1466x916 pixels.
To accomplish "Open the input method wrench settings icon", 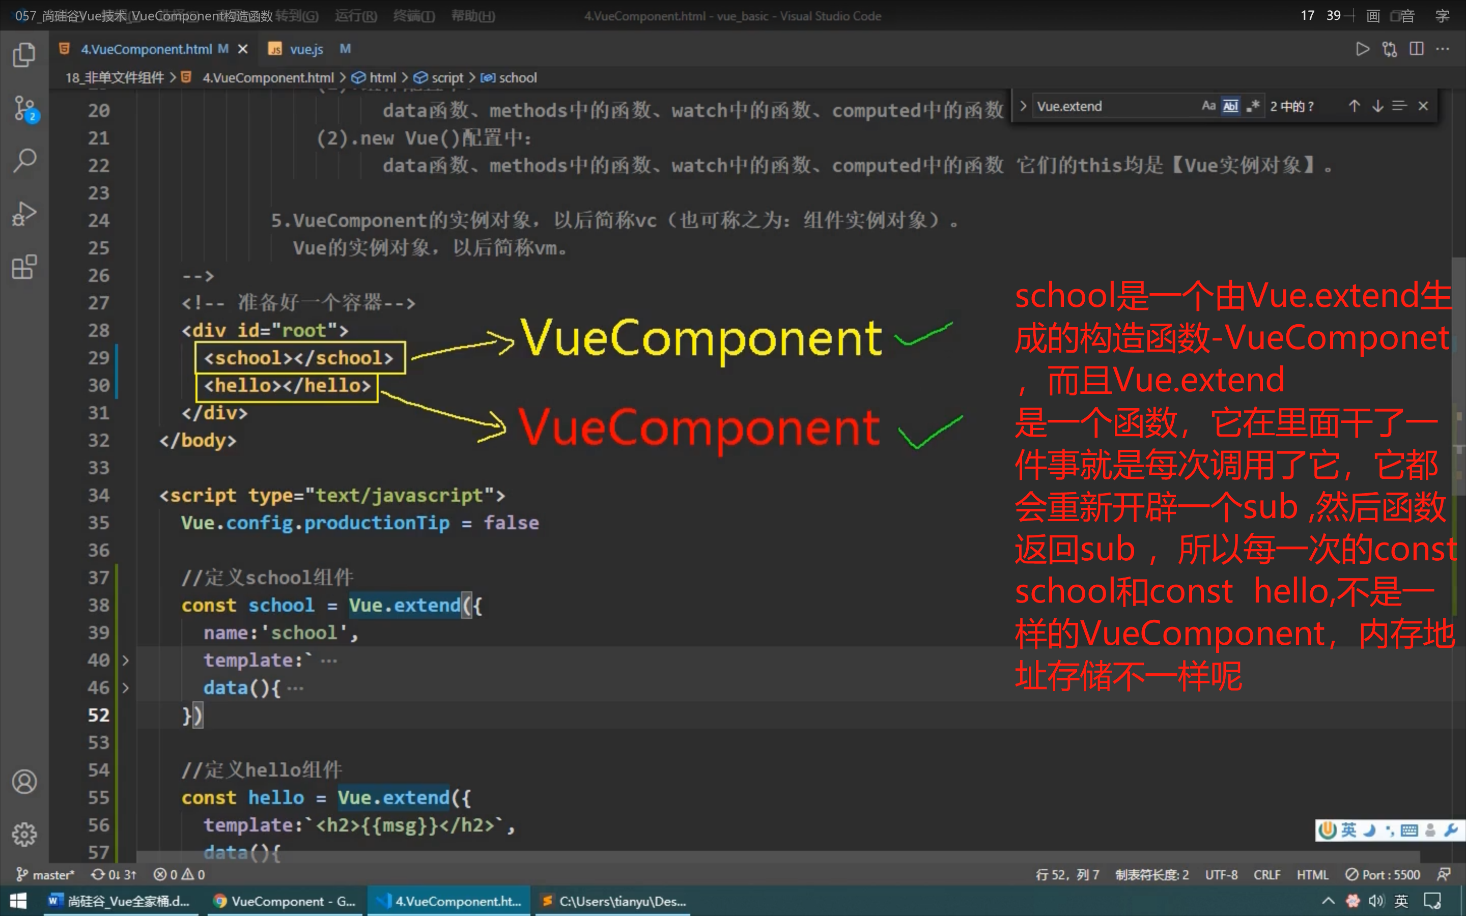I will coord(1450,830).
